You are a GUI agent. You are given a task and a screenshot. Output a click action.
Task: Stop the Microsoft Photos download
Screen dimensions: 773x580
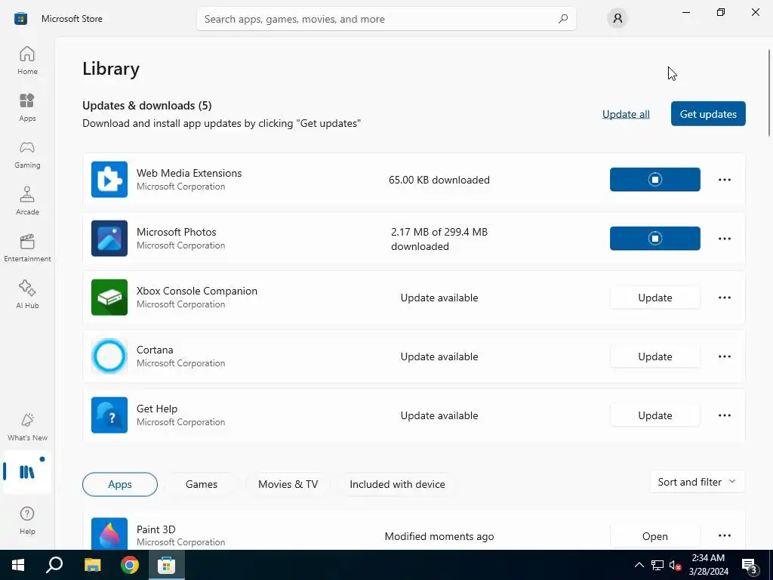click(654, 238)
